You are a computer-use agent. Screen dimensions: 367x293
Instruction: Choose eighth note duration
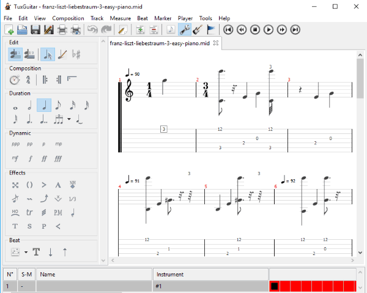[58, 106]
